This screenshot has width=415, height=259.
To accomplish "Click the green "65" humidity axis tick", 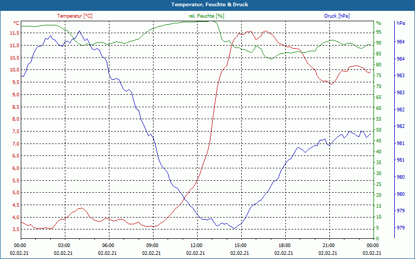I will point(379,97).
